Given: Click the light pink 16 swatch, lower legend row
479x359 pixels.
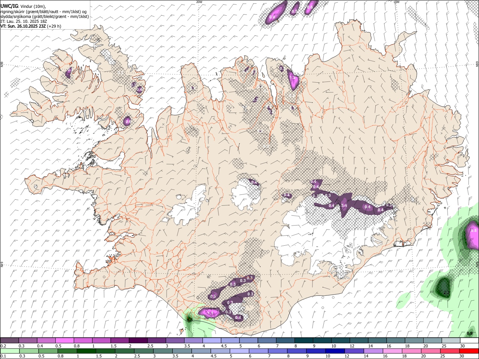Looking at the screenshot, I should [x=392, y=351].
